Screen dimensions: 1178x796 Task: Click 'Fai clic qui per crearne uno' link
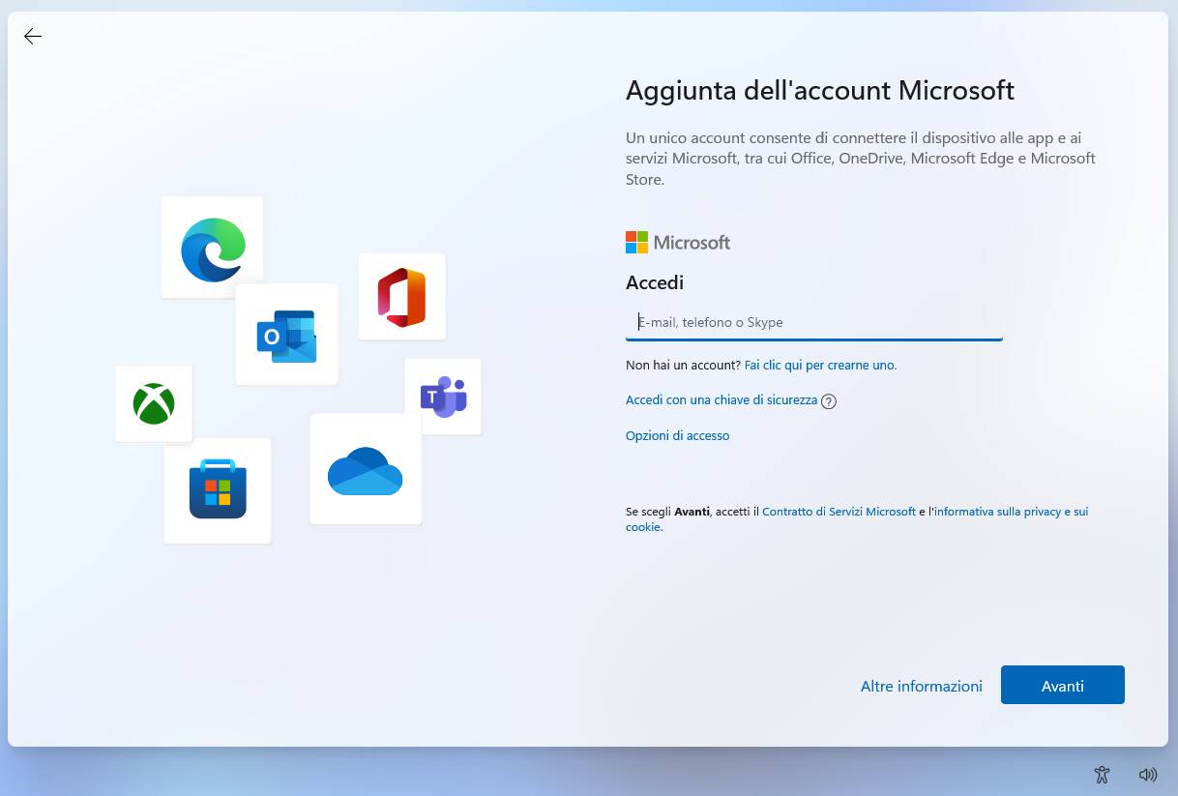click(x=821, y=366)
